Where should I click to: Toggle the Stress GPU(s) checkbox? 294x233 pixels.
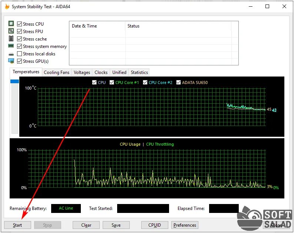pos(19,61)
